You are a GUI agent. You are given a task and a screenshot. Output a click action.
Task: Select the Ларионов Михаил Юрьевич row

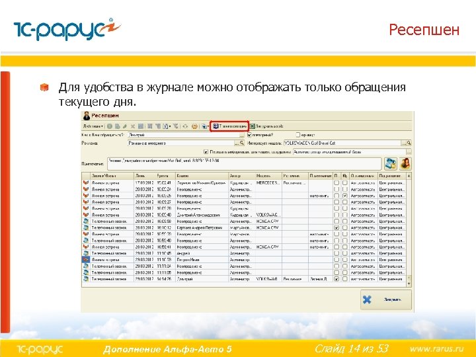point(244,183)
